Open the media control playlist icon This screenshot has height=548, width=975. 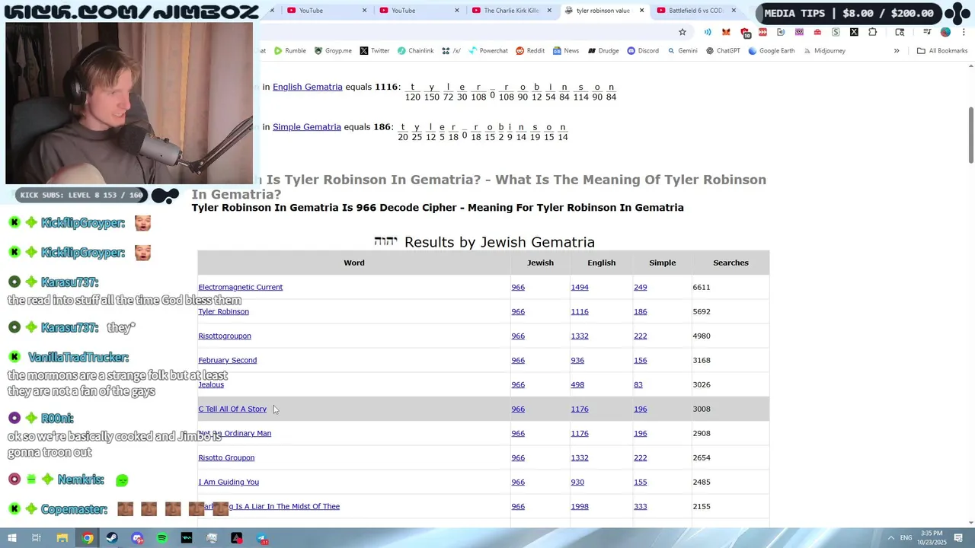(927, 32)
